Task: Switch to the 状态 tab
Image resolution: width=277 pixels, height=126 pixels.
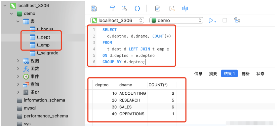Action: tap(260, 74)
